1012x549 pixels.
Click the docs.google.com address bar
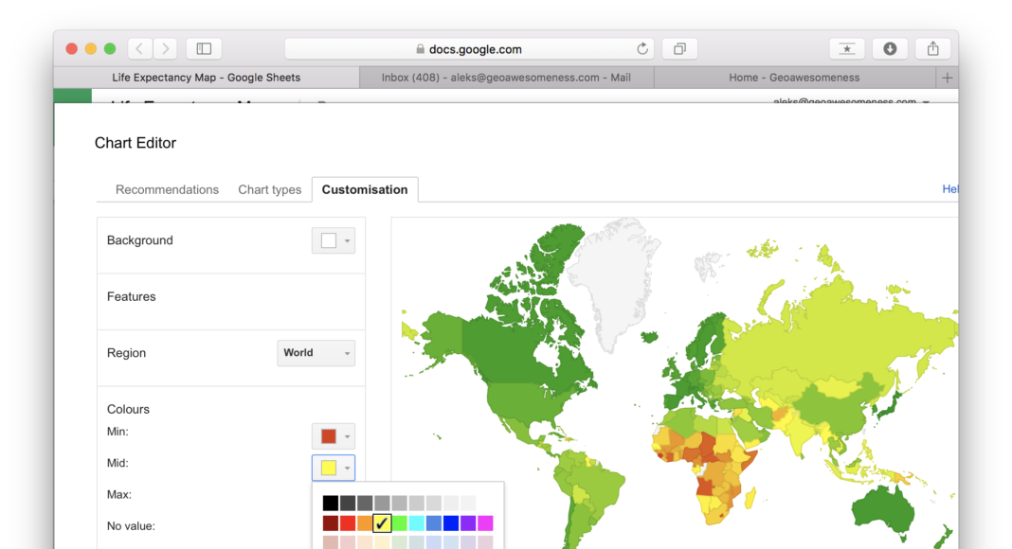click(469, 49)
